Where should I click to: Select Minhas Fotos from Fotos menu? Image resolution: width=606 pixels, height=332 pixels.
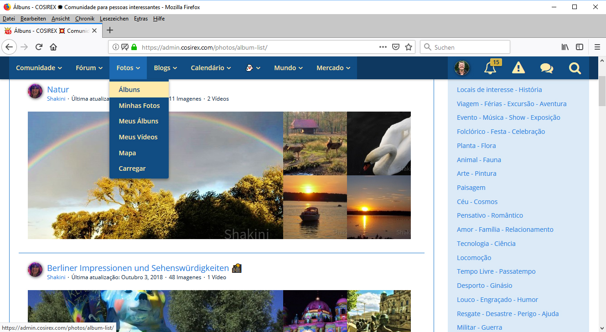(139, 106)
